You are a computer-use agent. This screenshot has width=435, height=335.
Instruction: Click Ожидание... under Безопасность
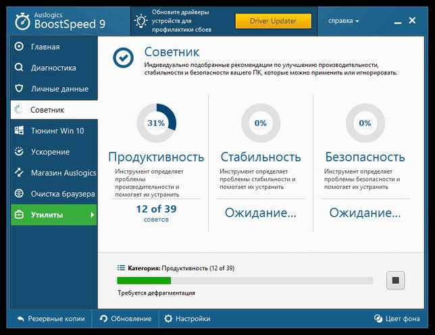(x=365, y=213)
